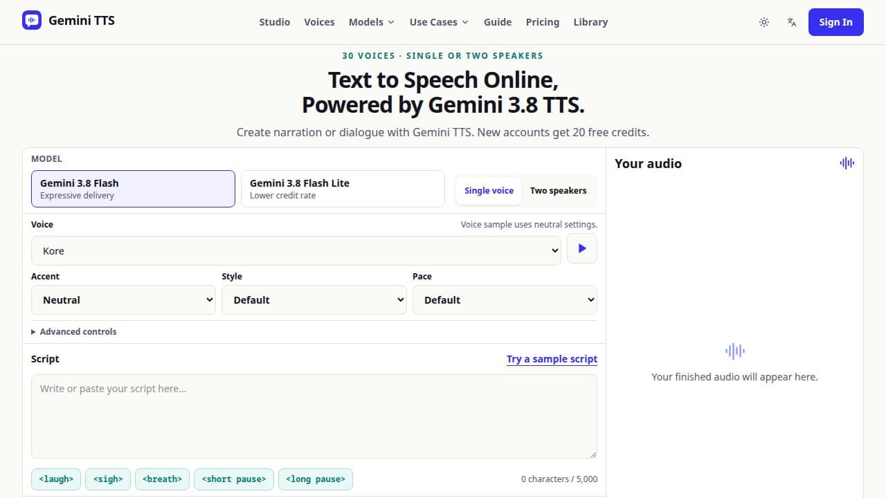This screenshot has width=886, height=498.
Task: Open the Voice dropdown showing Kore
Action: [x=296, y=250]
